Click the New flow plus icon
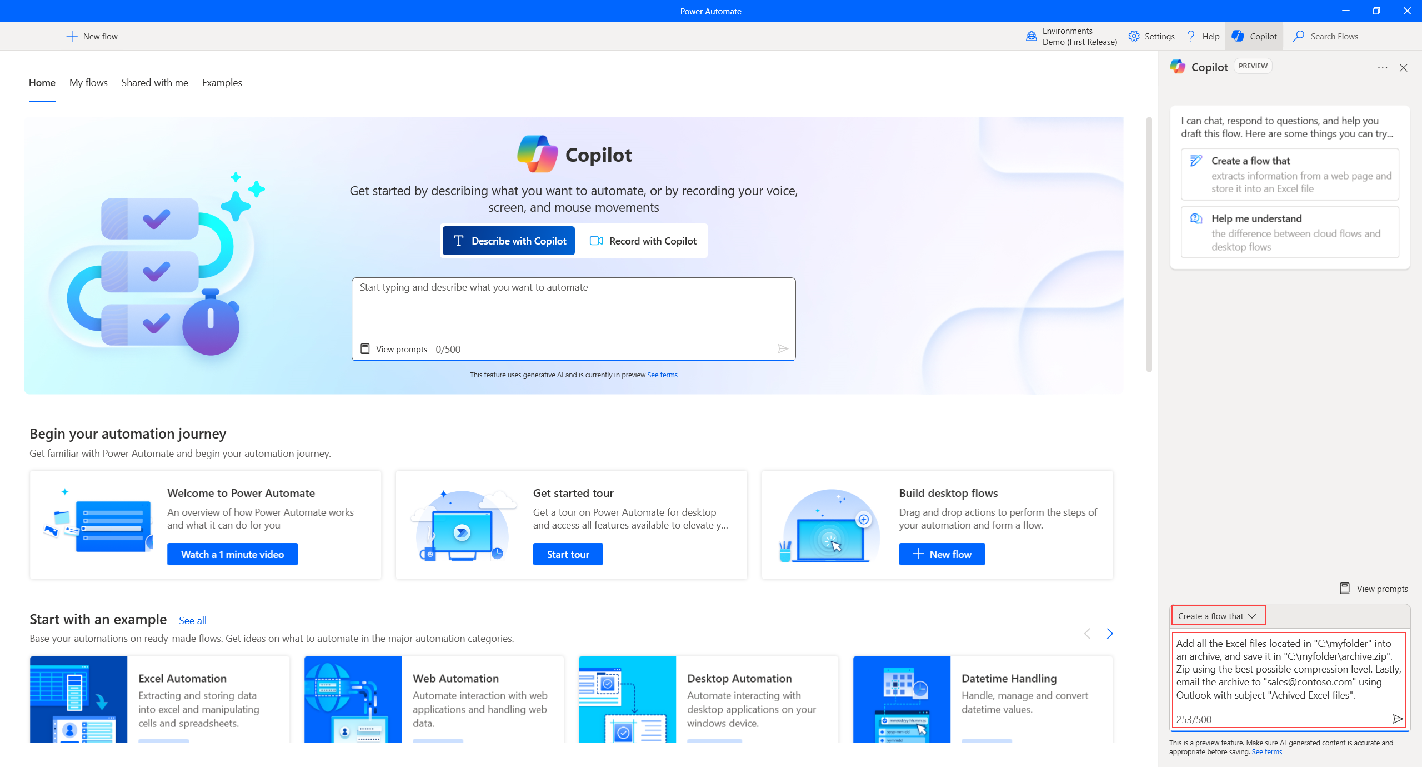Viewport: 1422px width, 767px height. click(x=72, y=36)
